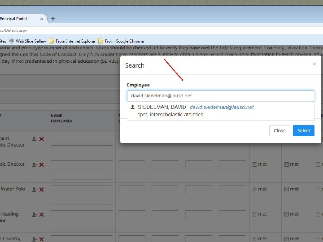Open a new browser tab with plus button

point(53,19)
